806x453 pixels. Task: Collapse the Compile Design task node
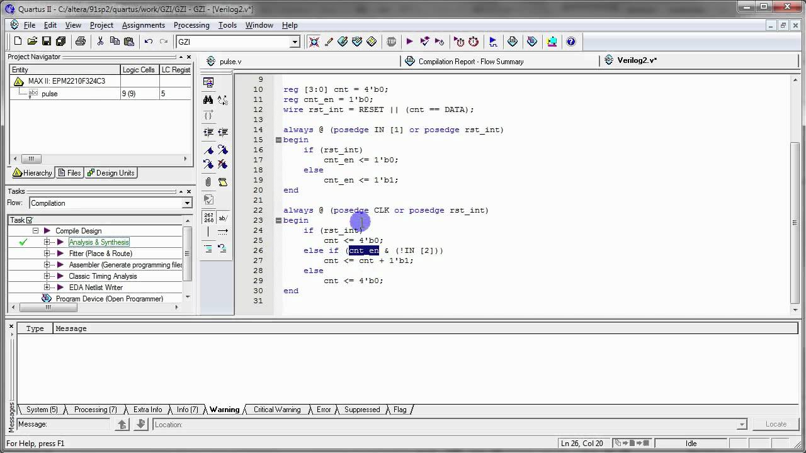tap(35, 231)
